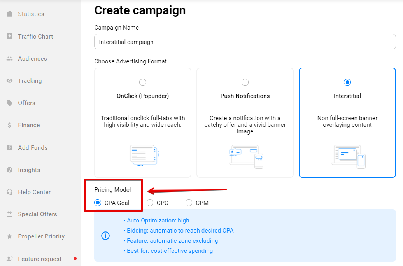The height and width of the screenshot is (266, 403).
Task: Click the Tracking eye icon
Action: pyautogui.click(x=10, y=81)
